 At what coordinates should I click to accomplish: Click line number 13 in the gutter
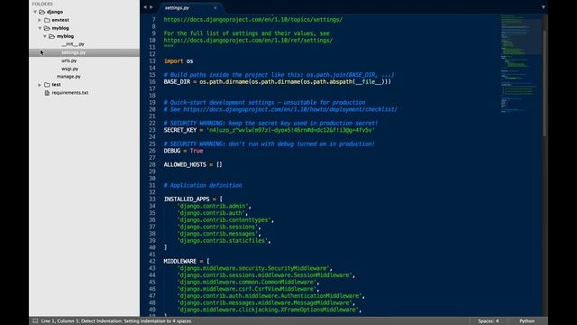point(152,61)
